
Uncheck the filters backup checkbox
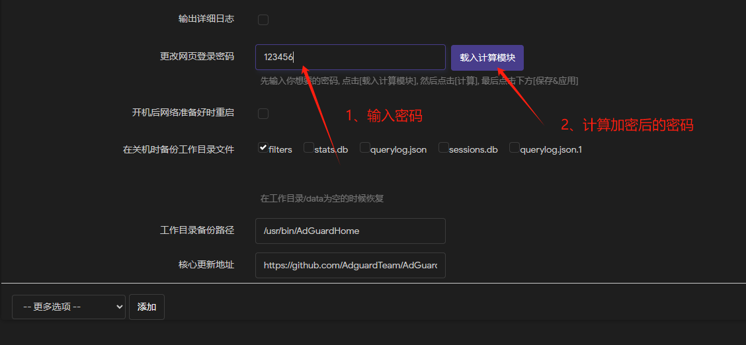tap(263, 147)
